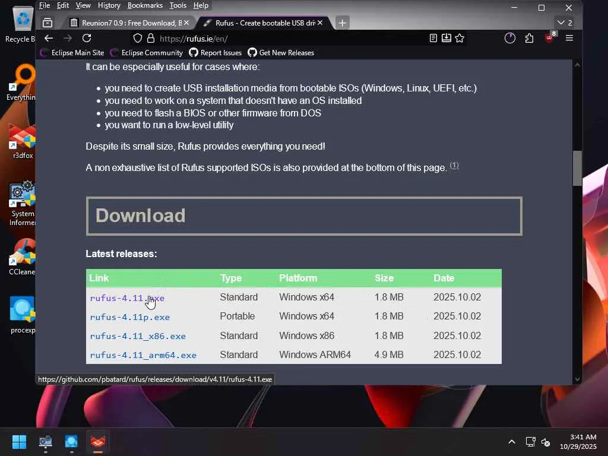Select the Rufus - Create bootable USB tab

tap(265, 23)
